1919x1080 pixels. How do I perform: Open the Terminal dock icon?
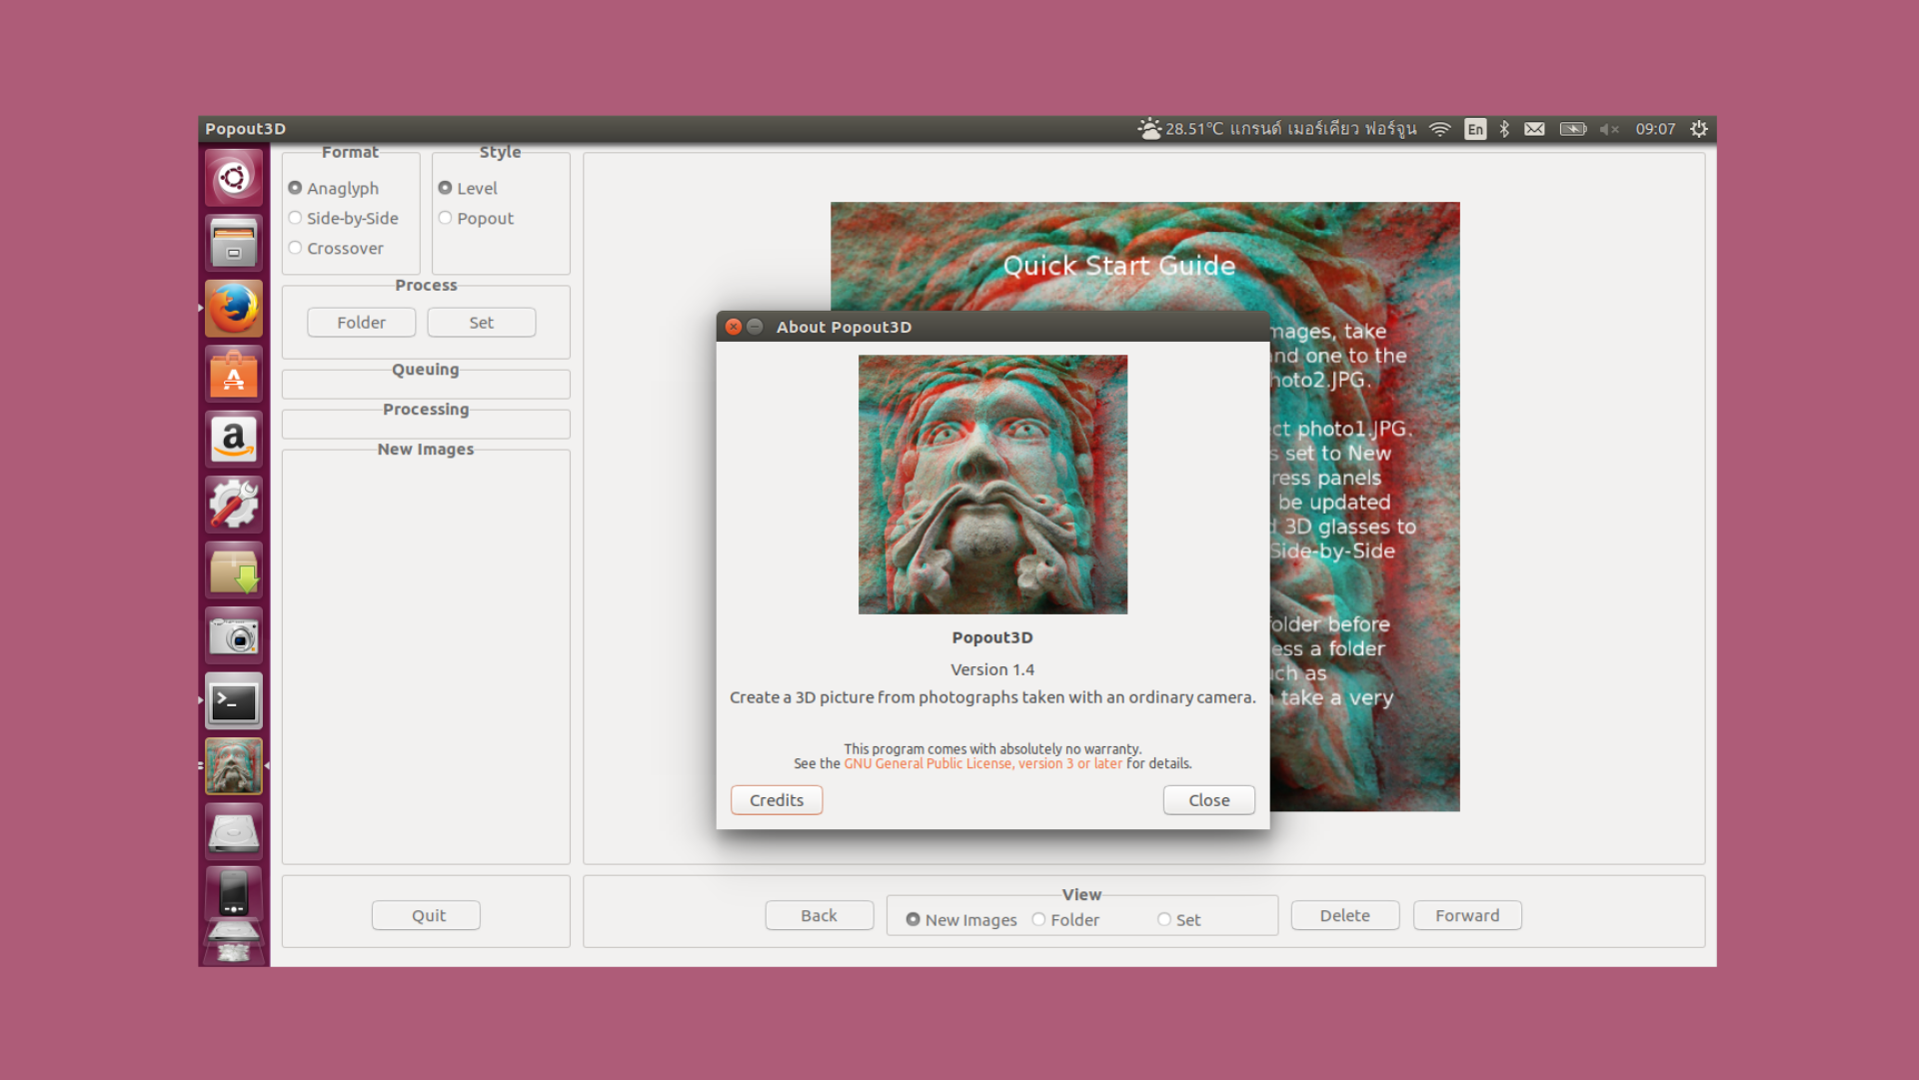coord(234,701)
